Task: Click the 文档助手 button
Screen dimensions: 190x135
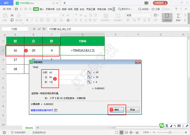Action: tap(167, 18)
